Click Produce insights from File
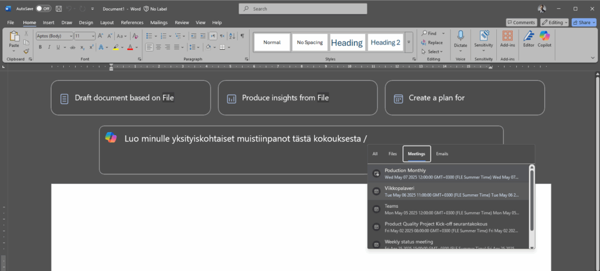 pyautogui.click(x=298, y=98)
